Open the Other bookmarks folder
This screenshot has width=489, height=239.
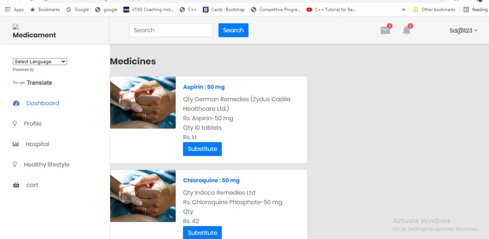tap(434, 9)
